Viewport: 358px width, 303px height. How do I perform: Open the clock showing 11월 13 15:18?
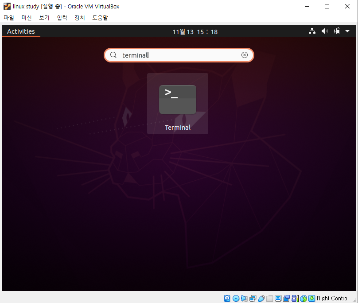click(x=195, y=31)
